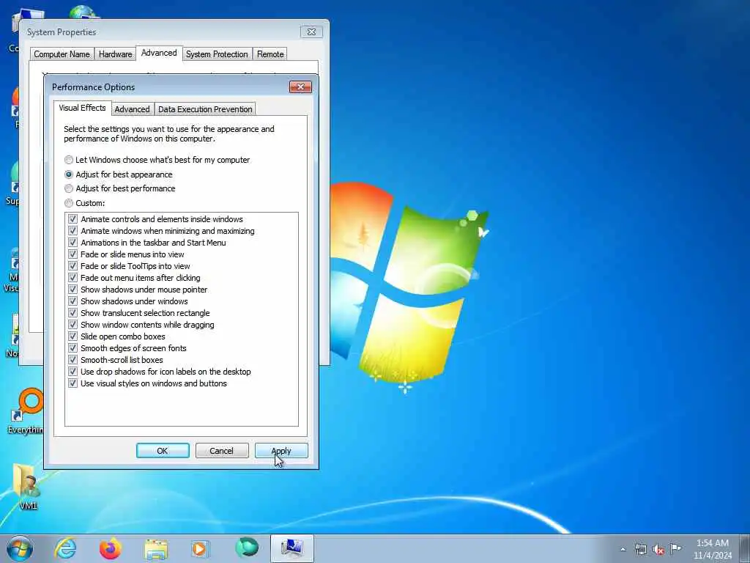The height and width of the screenshot is (563, 750).
Task: Close the System Properties window
Action: click(311, 32)
